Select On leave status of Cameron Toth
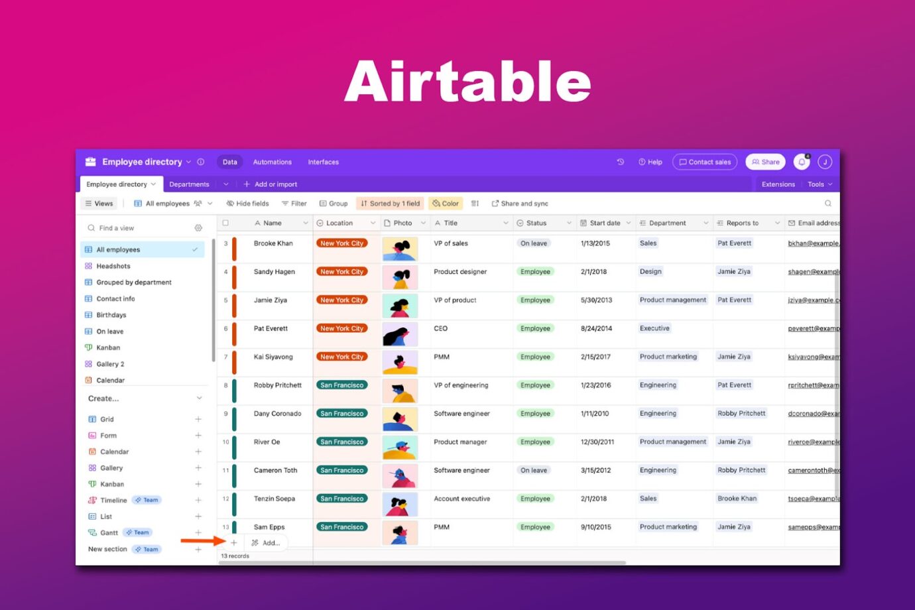This screenshot has width=915, height=610. tap(534, 470)
